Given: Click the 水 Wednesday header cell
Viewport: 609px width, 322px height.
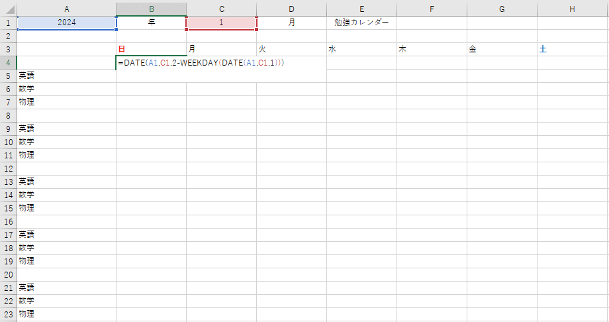Looking at the screenshot, I should tap(361, 50).
